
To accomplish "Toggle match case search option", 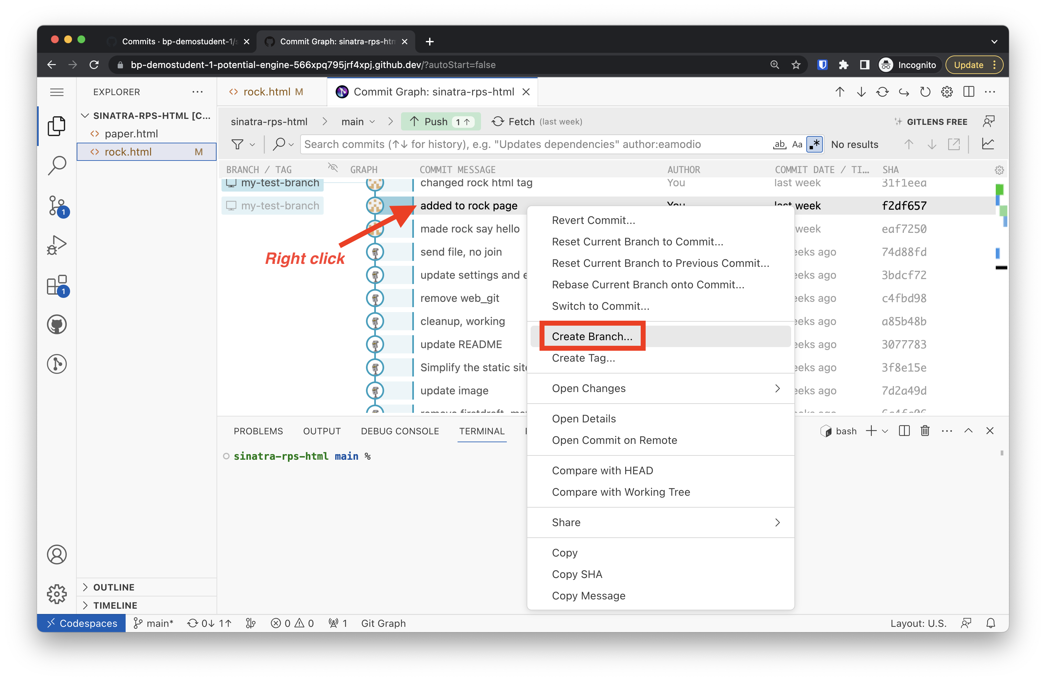I will click(797, 144).
